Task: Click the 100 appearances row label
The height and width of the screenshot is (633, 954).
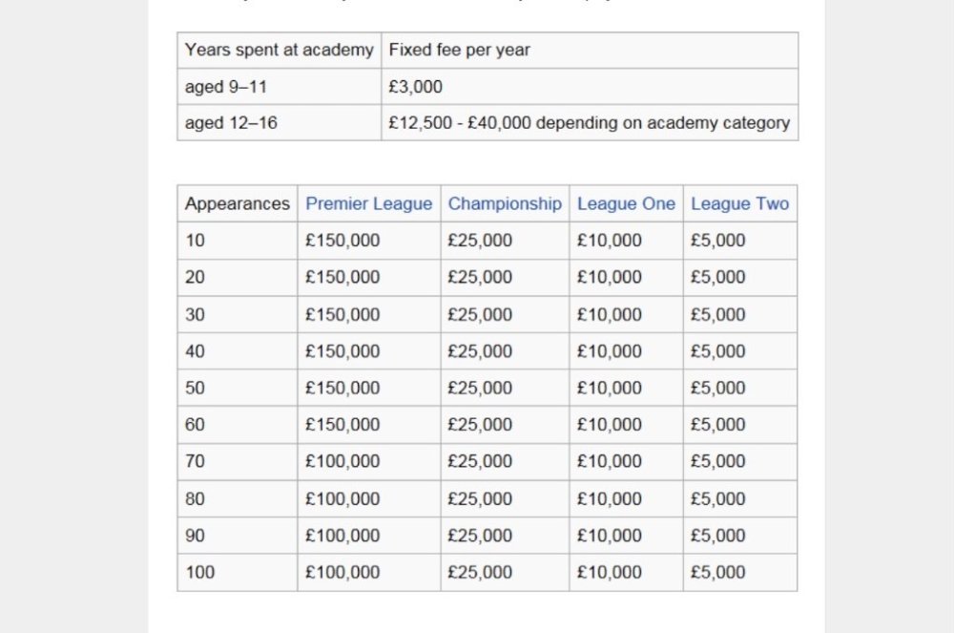Action: pos(200,573)
